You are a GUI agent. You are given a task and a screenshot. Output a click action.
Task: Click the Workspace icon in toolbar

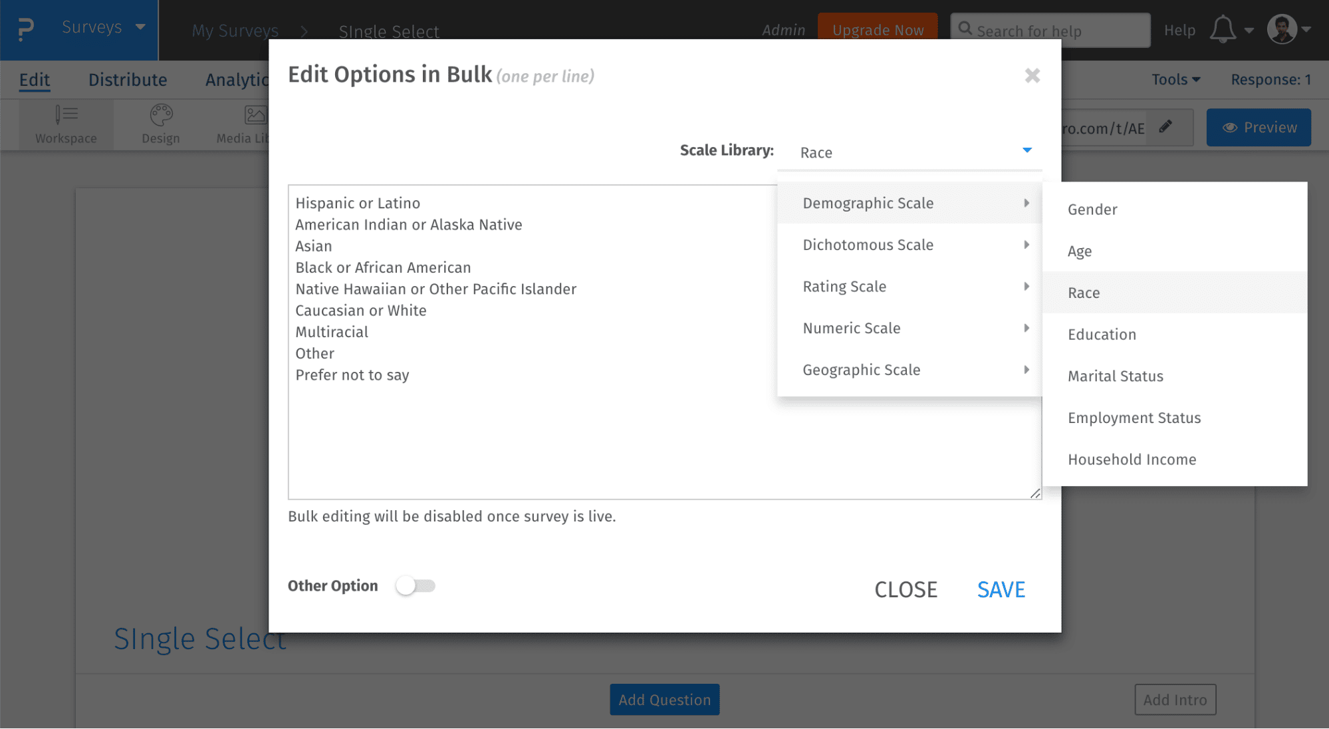[66, 123]
